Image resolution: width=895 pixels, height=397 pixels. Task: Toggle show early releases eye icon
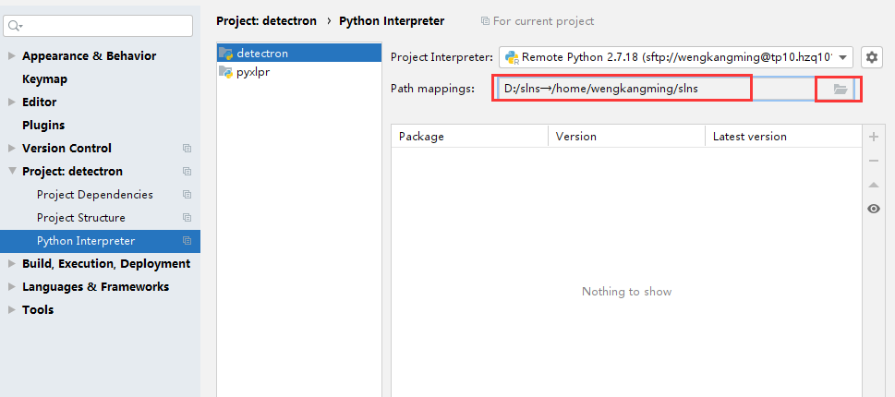[874, 209]
